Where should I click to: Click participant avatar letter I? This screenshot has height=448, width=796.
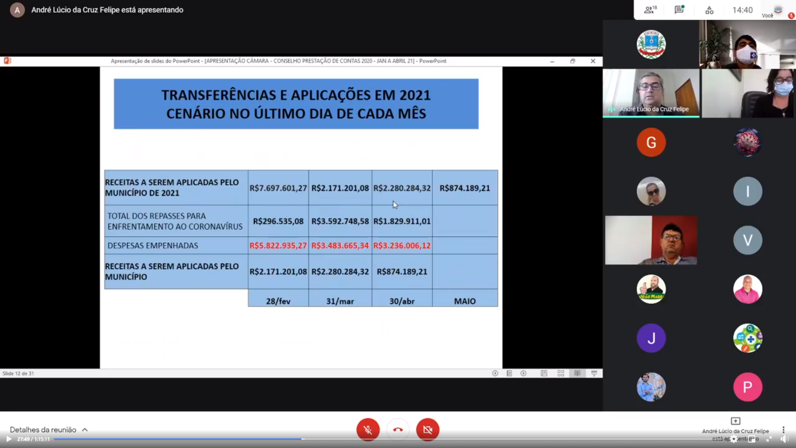point(747,191)
